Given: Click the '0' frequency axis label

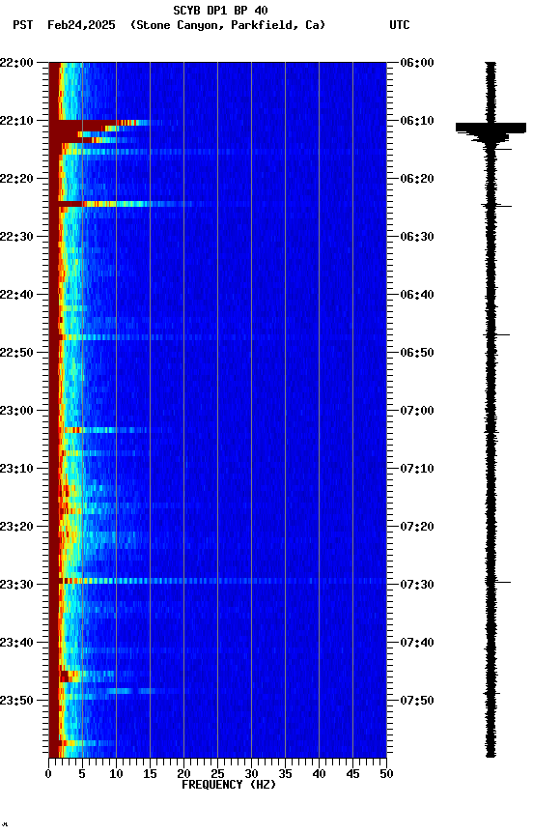Looking at the screenshot, I should (48, 774).
